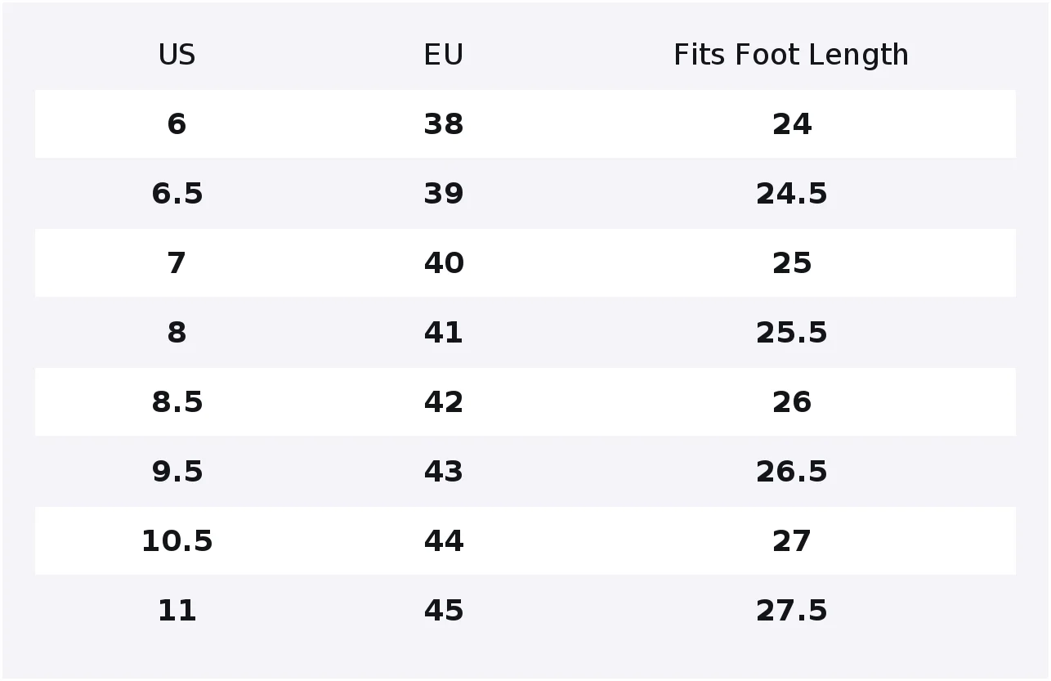Click foot length 25.5 value
Viewport: 1051px width, 681px height.
791,333
